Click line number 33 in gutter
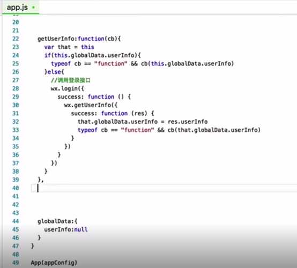297x268 pixels. (16, 130)
